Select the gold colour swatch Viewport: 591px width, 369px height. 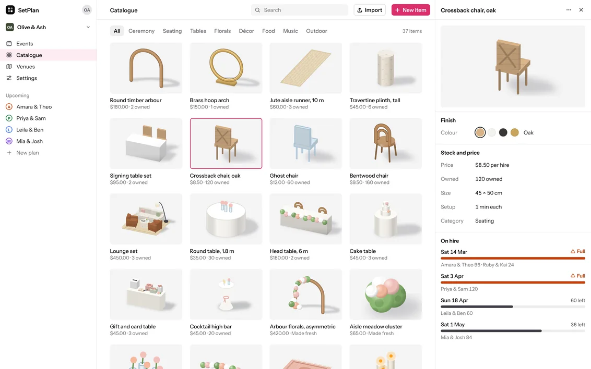[514, 132]
